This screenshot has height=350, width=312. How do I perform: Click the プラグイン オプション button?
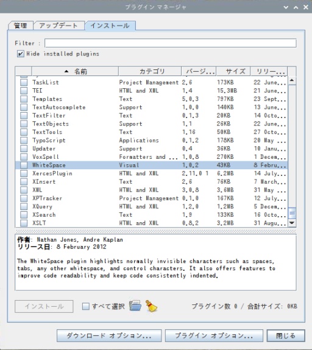click(214, 336)
